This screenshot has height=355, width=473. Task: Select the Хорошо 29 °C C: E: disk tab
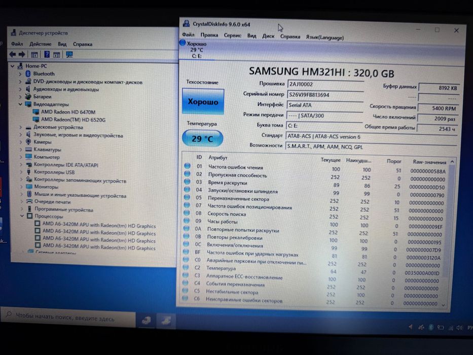(x=197, y=50)
